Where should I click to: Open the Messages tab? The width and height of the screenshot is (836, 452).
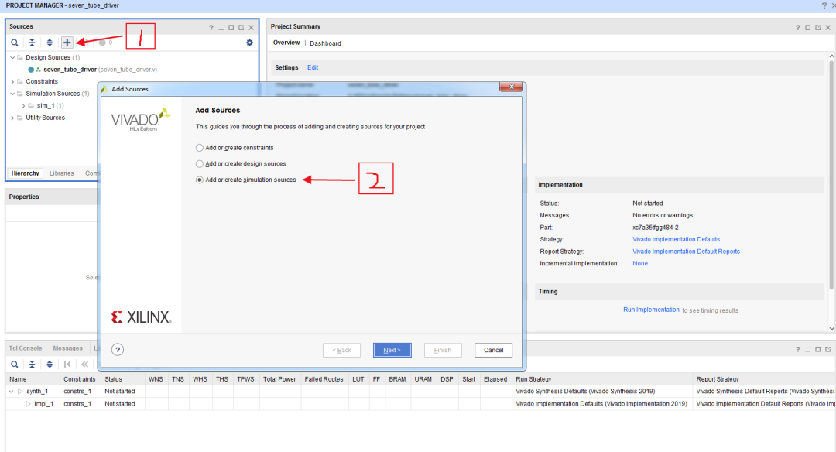pyautogui.click(x=67, y=348)
